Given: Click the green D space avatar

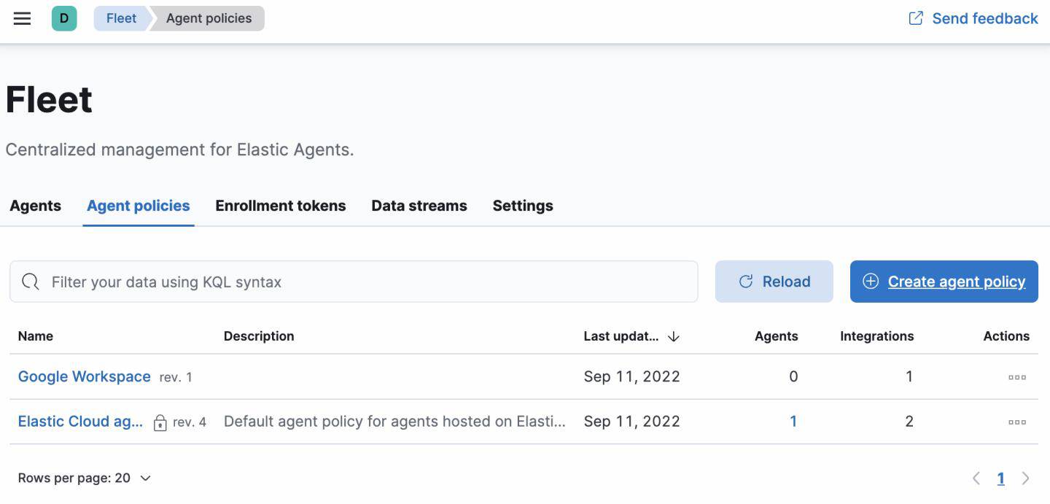Looking at the screenshot, I should coord(64,18).
